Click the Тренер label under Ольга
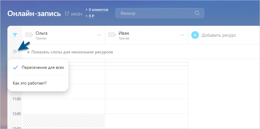260x129 pixels. pyautogui.click(x=41, y=39)
